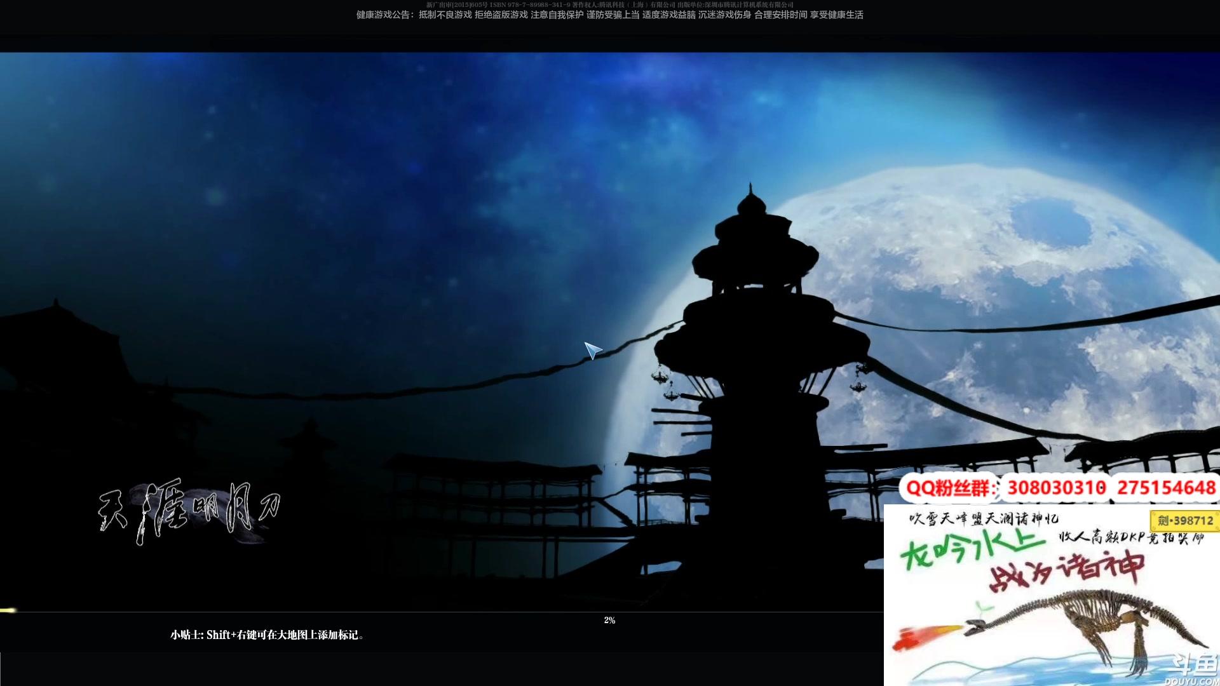
Task: Click the 小贴士 Shift+右键 tip text
Action: 267,635
